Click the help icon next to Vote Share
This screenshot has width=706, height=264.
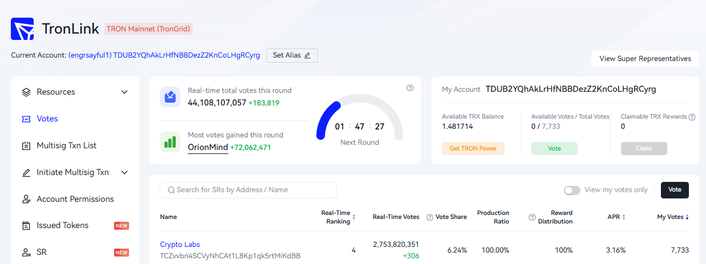tap(430, 217)
